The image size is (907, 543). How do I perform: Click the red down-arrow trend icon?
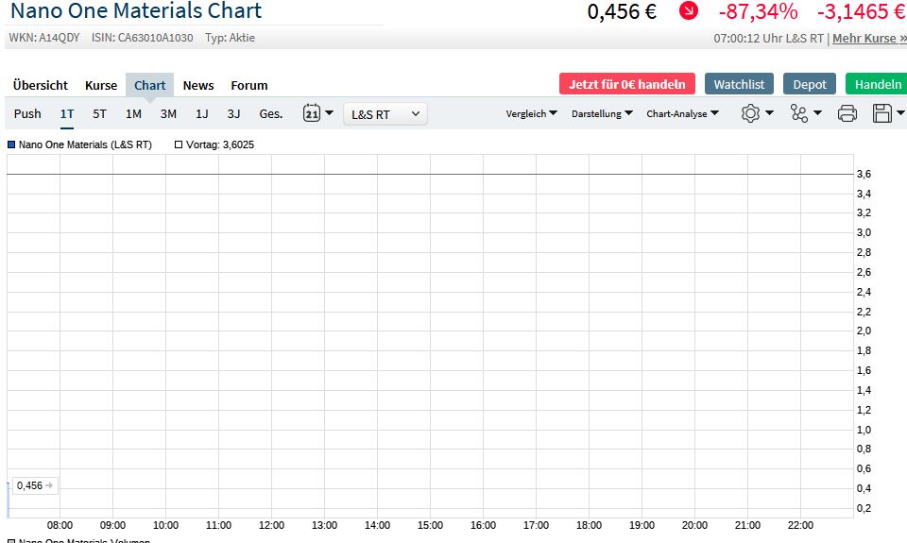pos(689,10)
